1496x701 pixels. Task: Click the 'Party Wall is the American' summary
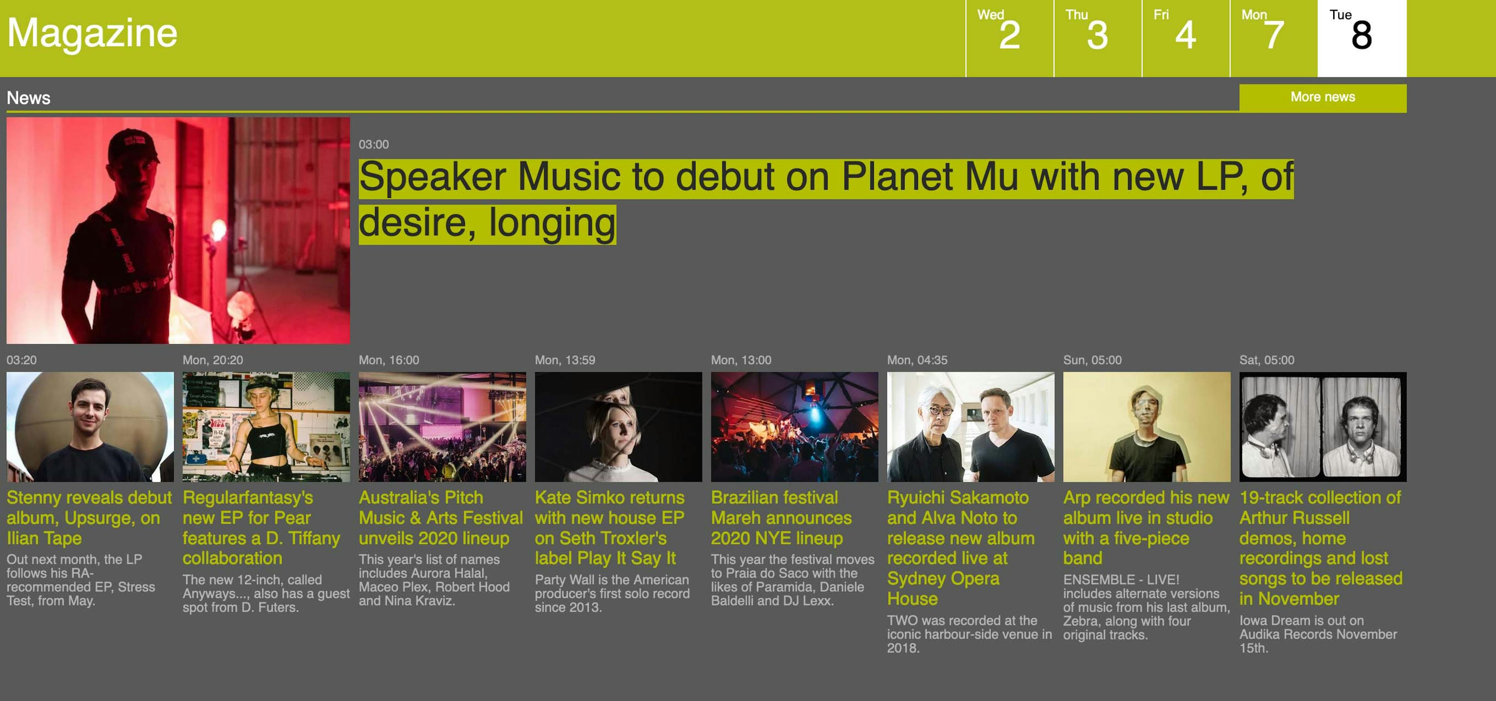[612, 593]
